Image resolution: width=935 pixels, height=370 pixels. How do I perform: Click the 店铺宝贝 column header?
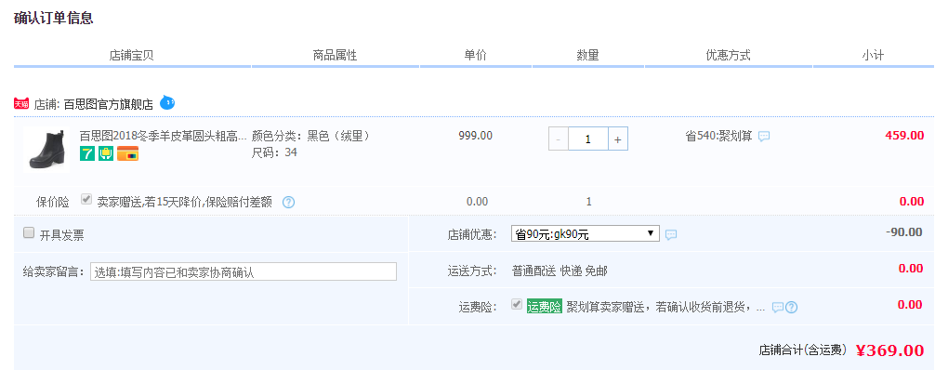pos(132,56)
